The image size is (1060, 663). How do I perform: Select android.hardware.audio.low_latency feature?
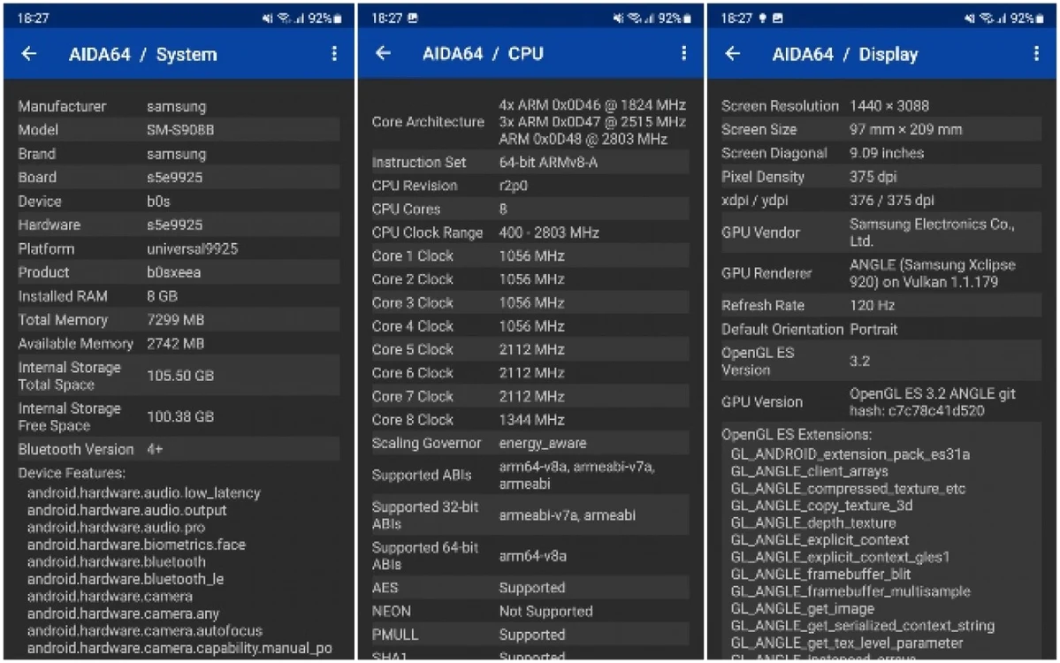(x=143, y=492)
